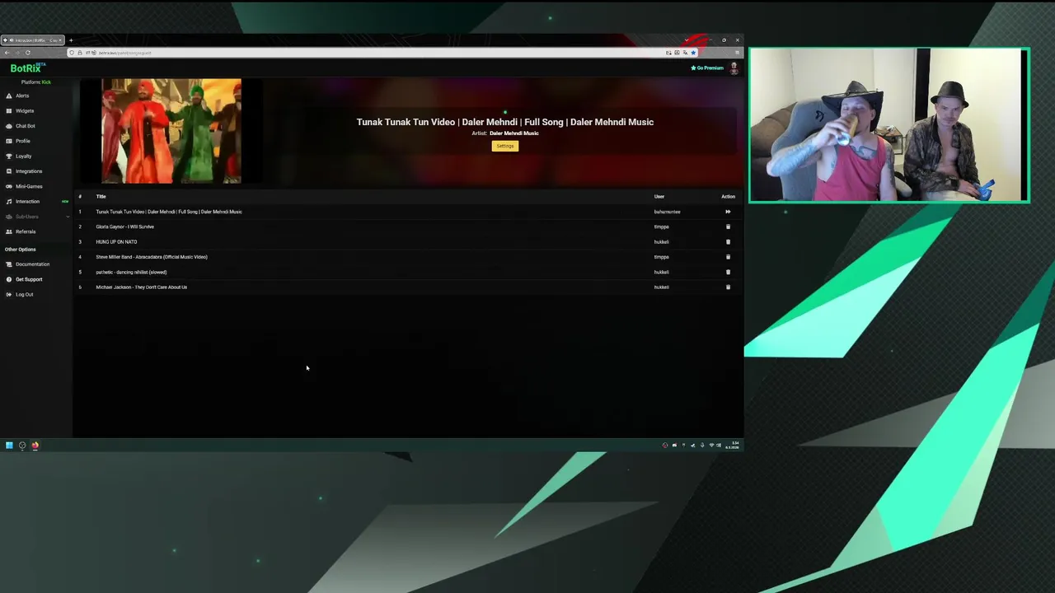Open the Loyalty sidebar section
The width and height of the screenshot is (1055, 593).
click(23, 156)
